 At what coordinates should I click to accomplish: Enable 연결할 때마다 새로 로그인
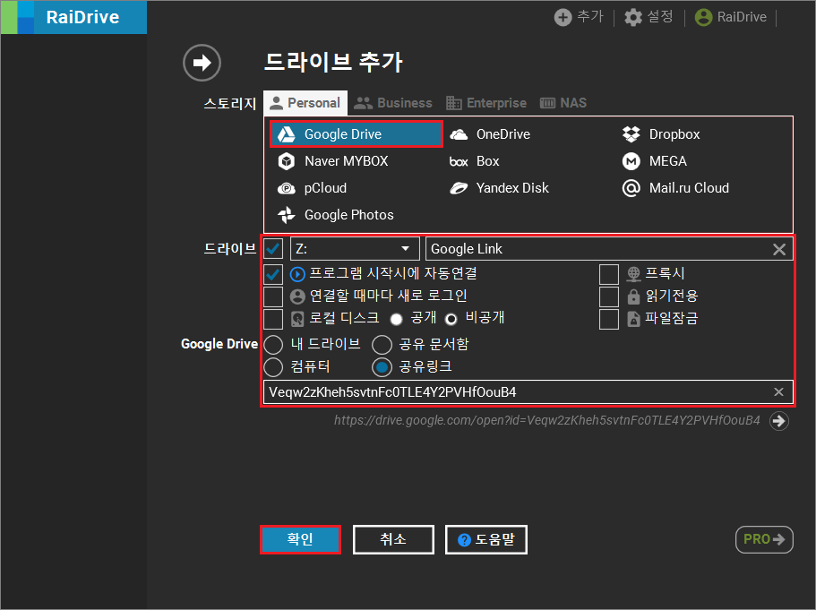pos(273,296)
